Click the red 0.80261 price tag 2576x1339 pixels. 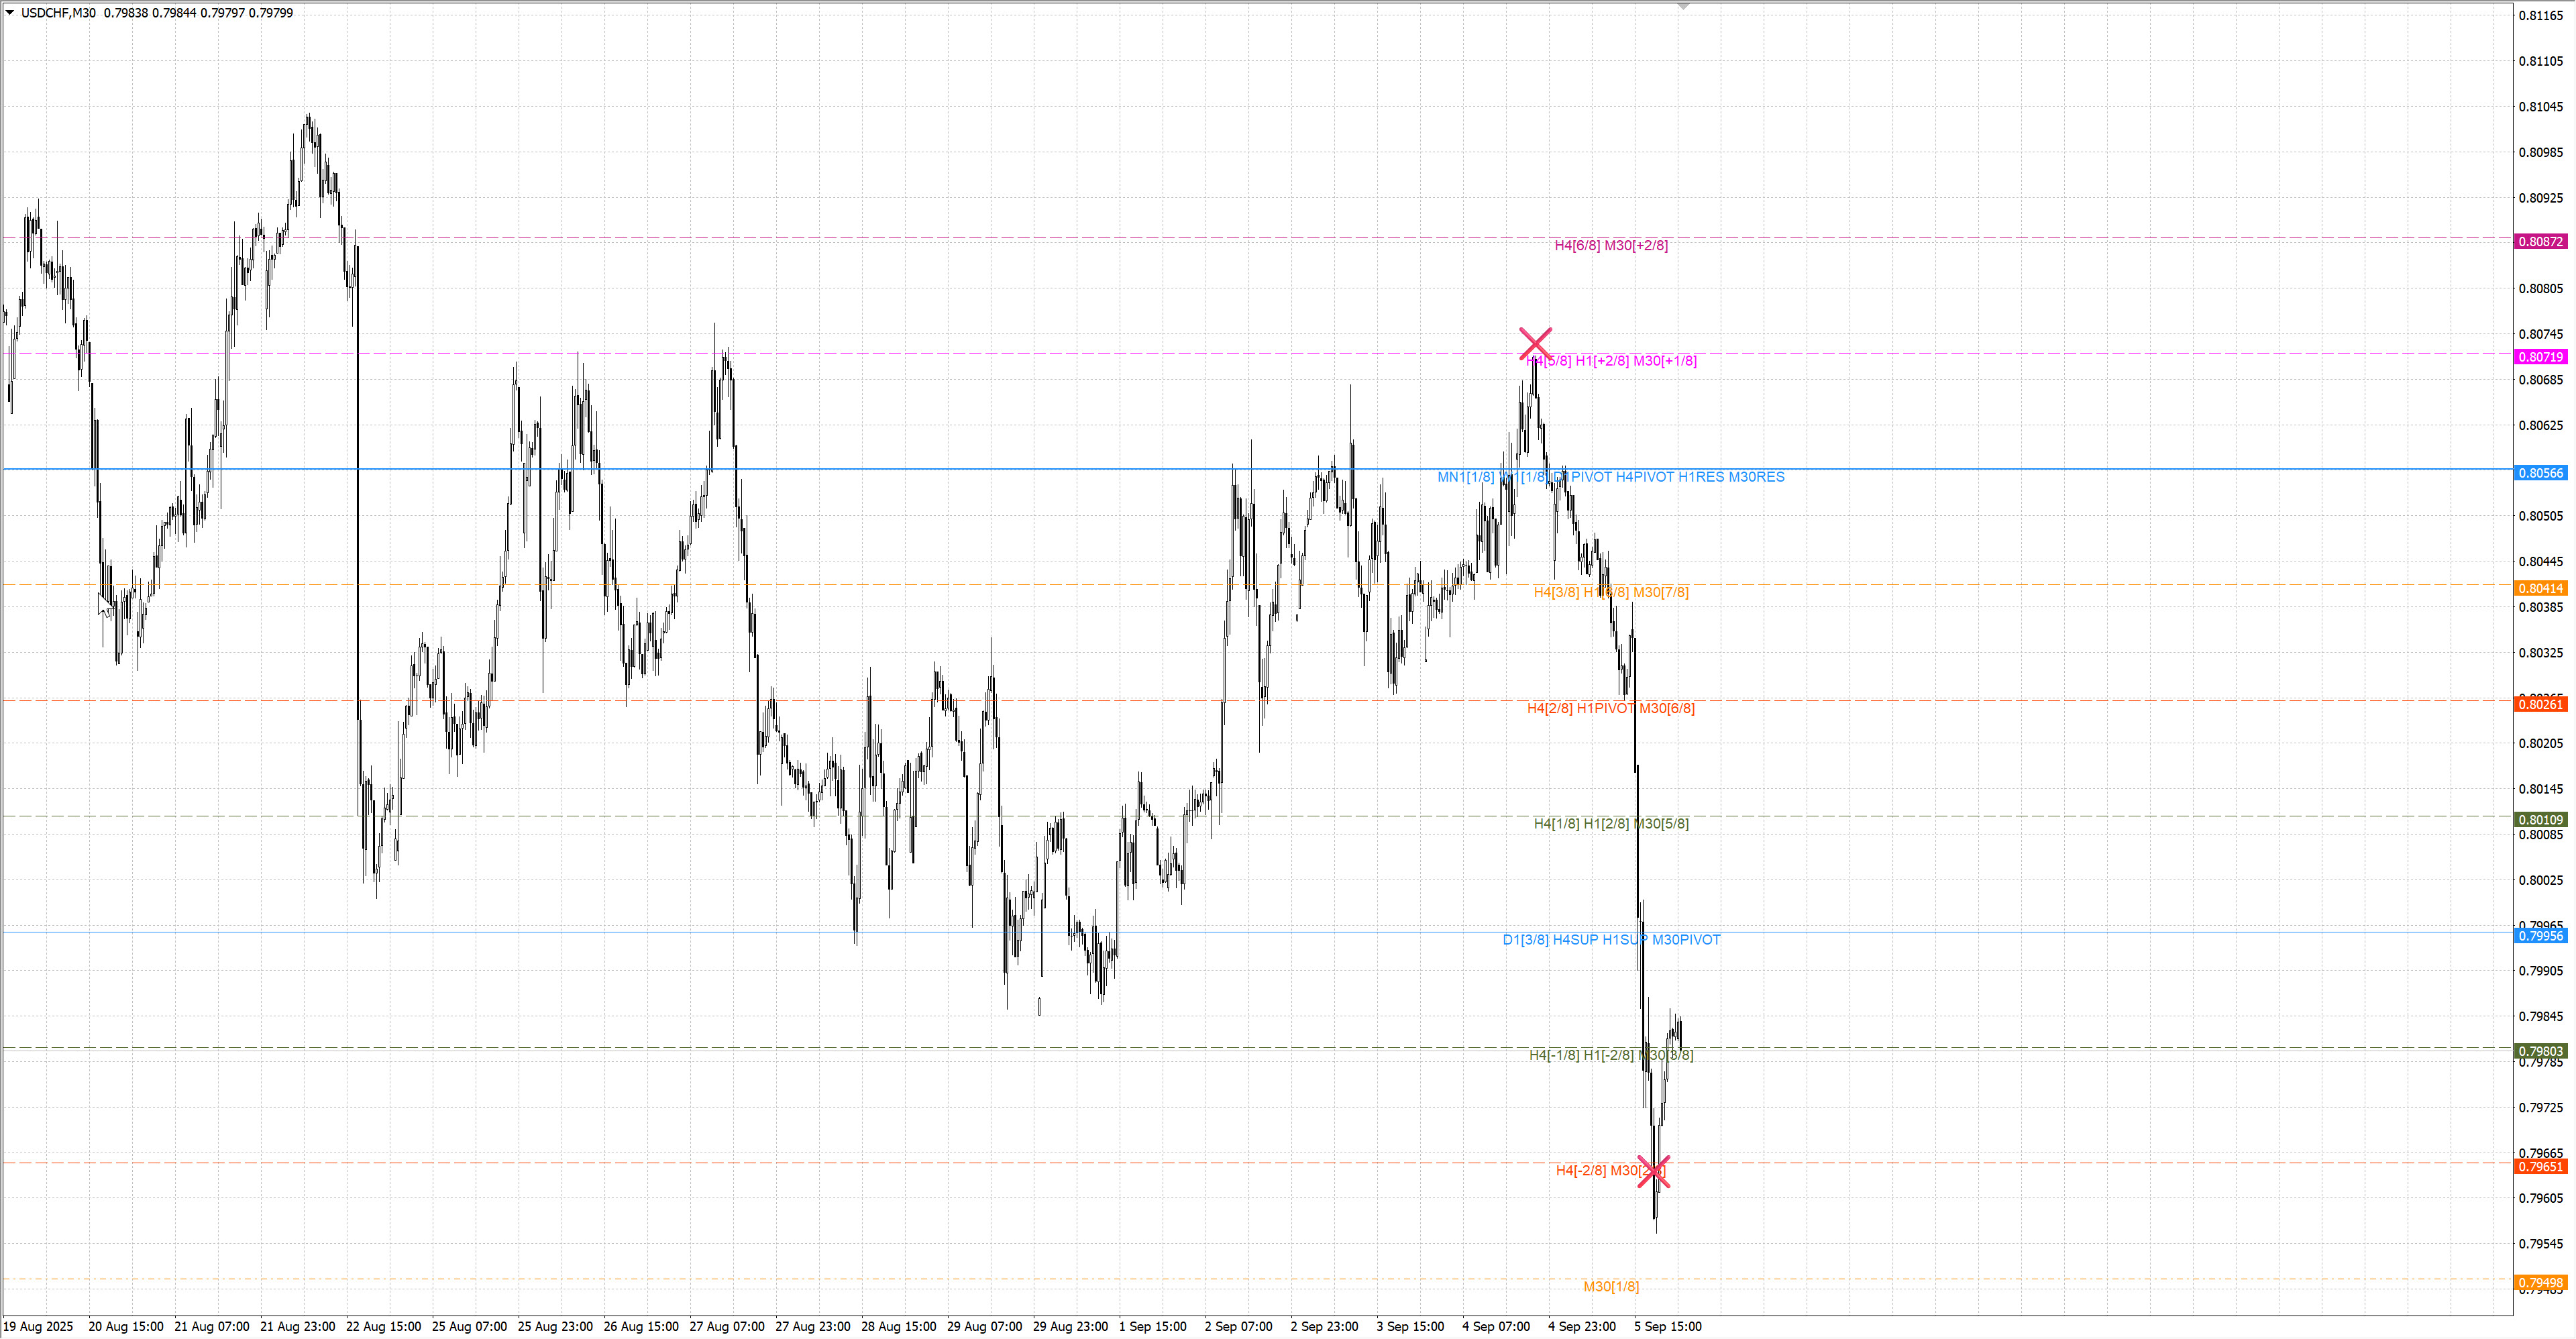tap(2540, 705)
